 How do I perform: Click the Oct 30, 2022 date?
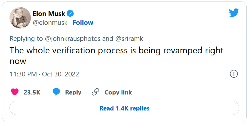point(60,74)
